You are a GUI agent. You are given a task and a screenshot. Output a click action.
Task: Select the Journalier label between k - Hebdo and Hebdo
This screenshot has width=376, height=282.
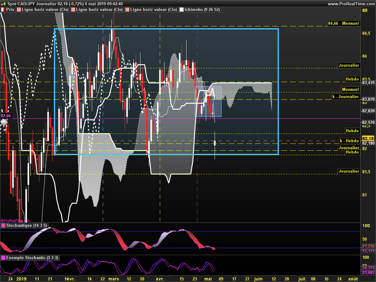pos(349,148)
